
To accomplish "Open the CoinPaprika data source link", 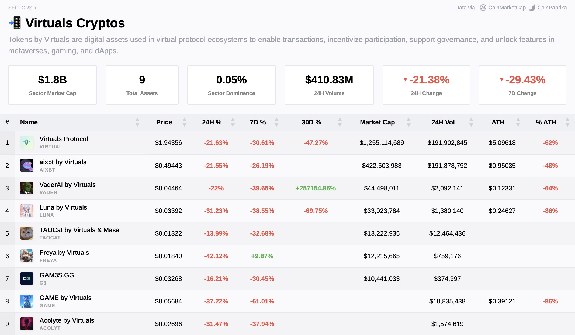I will point(548,8).
